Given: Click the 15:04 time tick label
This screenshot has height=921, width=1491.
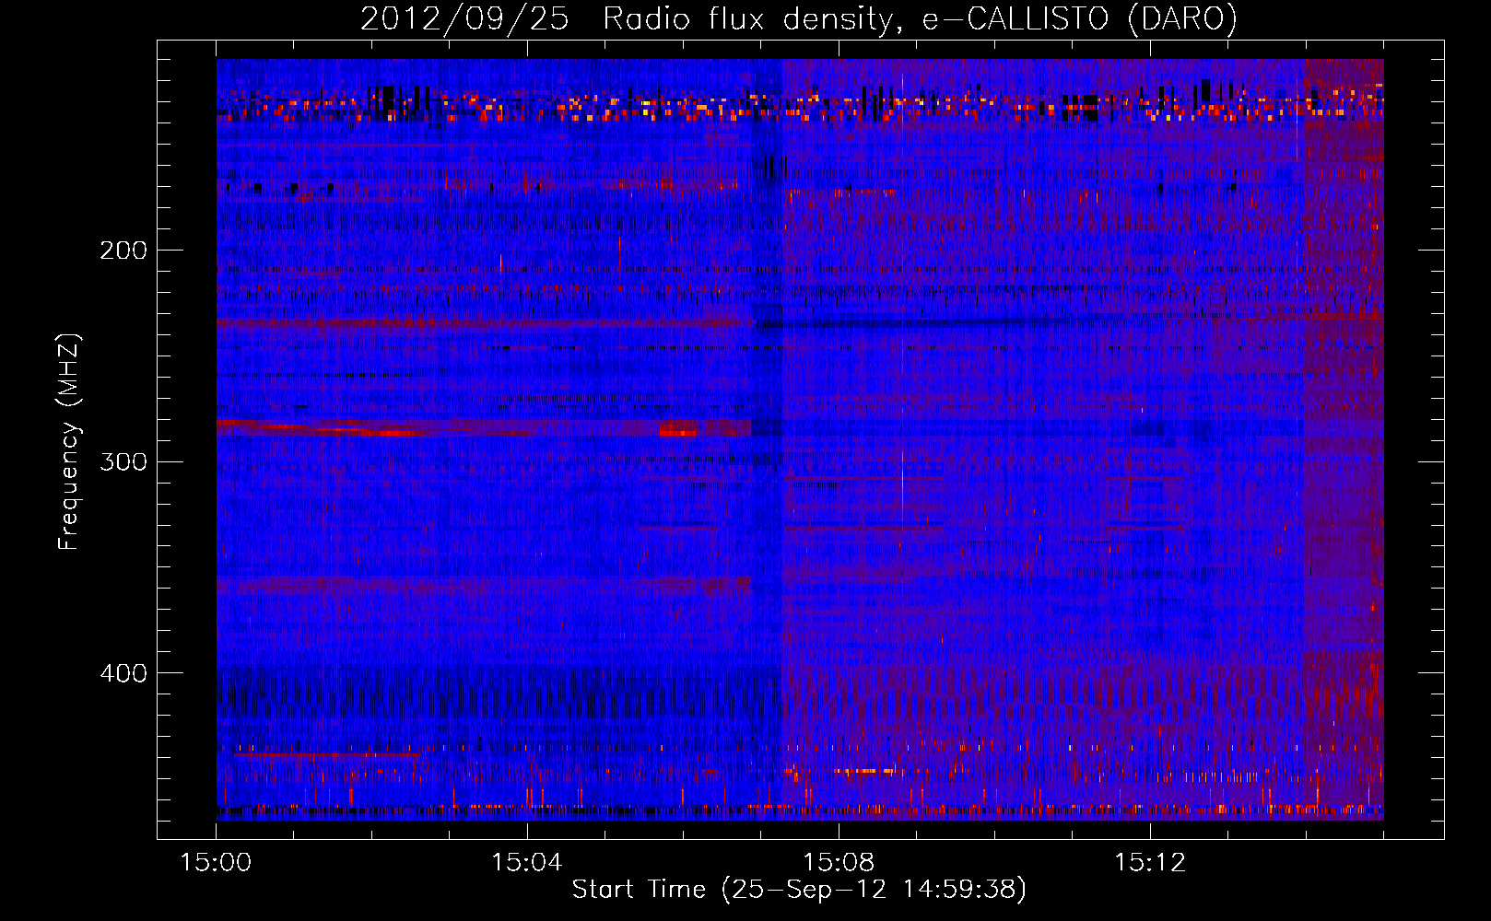Looking at the screenshot, I should (x=526, y=863).
